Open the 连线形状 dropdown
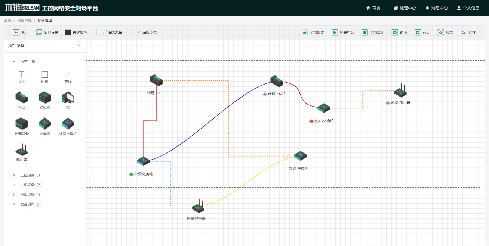 click(148, 32)
